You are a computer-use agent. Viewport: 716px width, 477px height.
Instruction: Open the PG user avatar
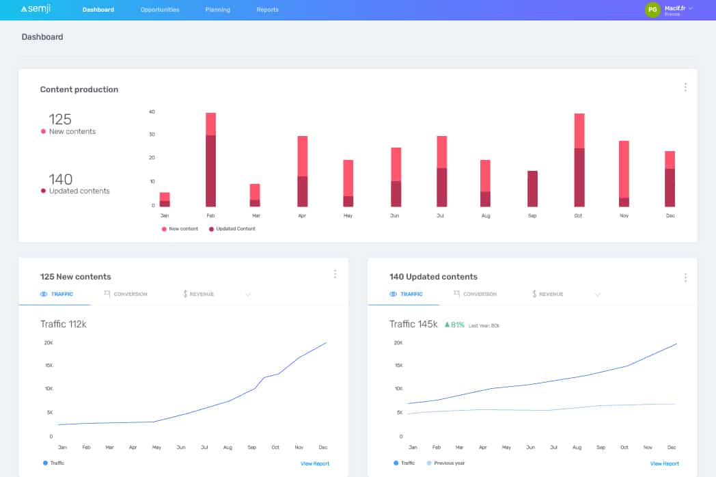[x=652, y=10]
